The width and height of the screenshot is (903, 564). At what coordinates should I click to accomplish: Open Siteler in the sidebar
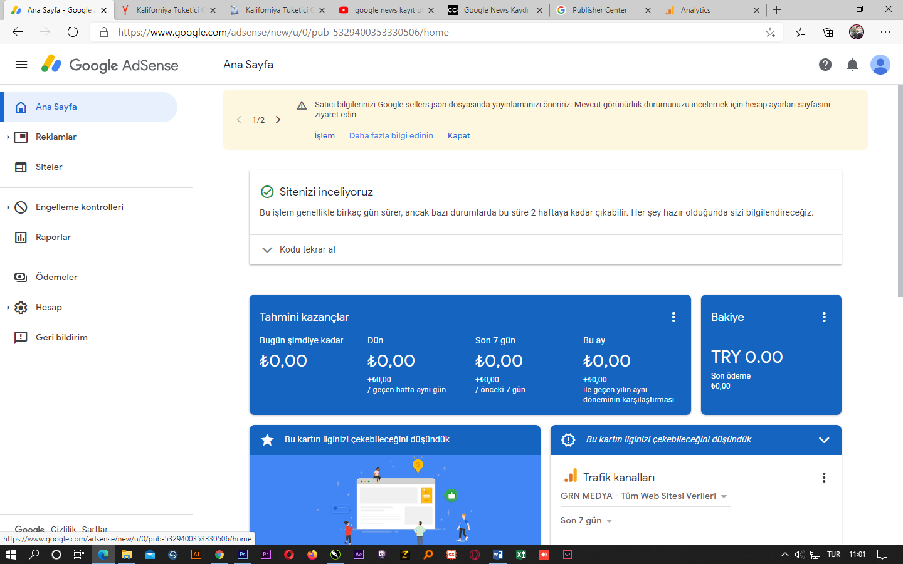click(x=49, y=167)
